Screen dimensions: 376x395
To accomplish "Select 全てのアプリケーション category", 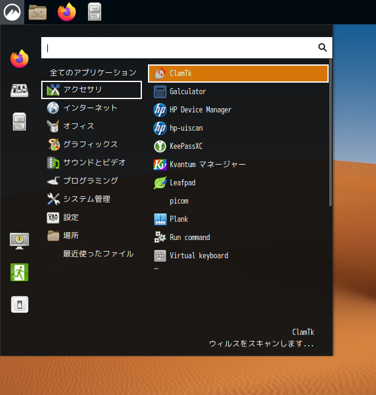I will point(92,72).
